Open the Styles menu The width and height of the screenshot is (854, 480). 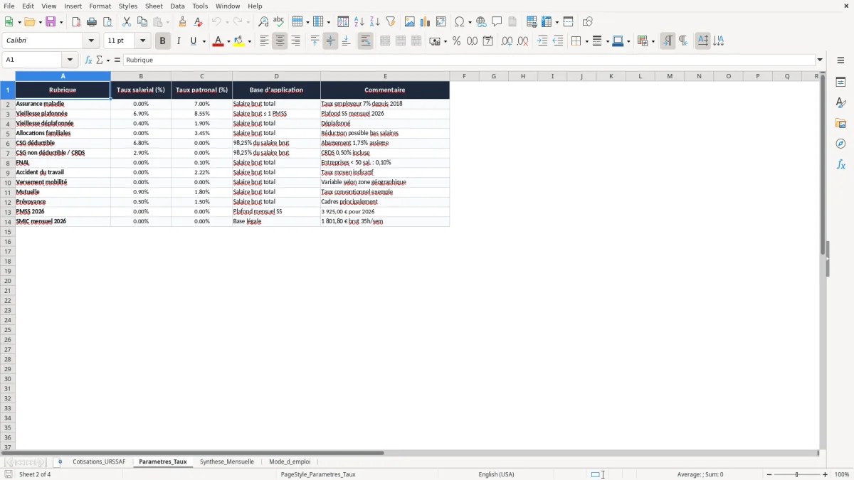pyautogui.click(x=128, y=6)
